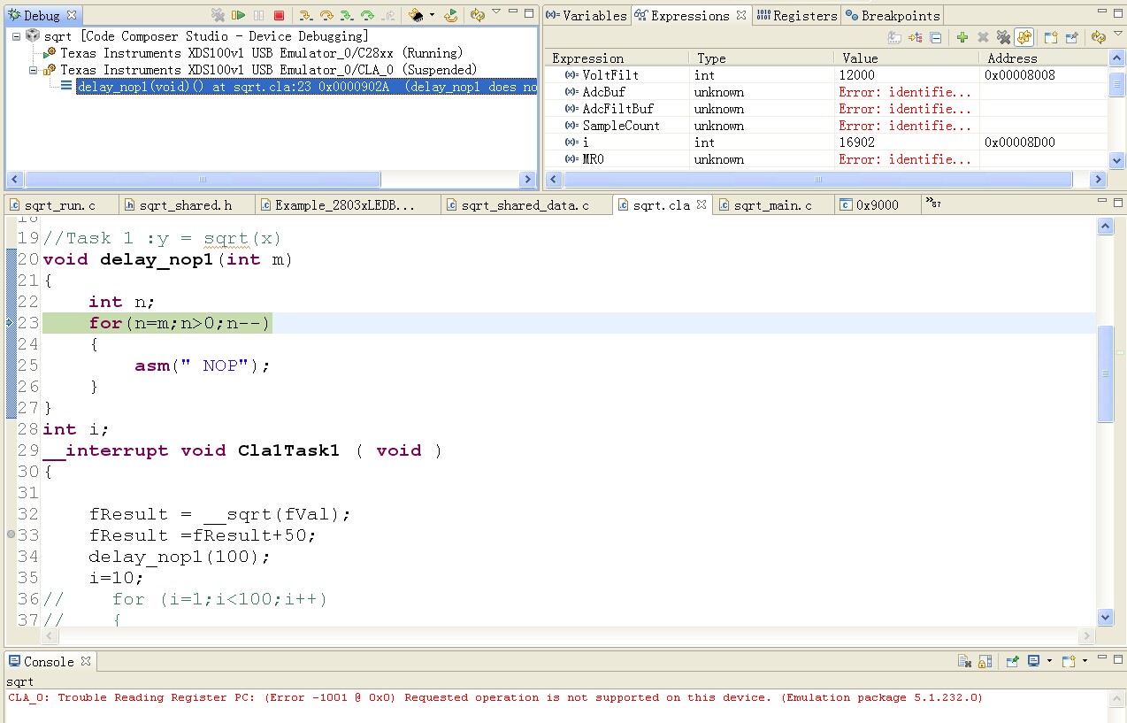Click the Resume (green play) debug button
The width and height of the screenshot is (1127, 723).
click(x=238, y=15)
